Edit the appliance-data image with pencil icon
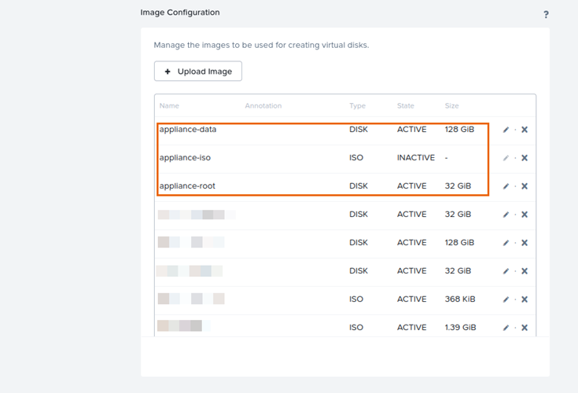Viewport: 578px width, 393px height. tap(506, 130)
